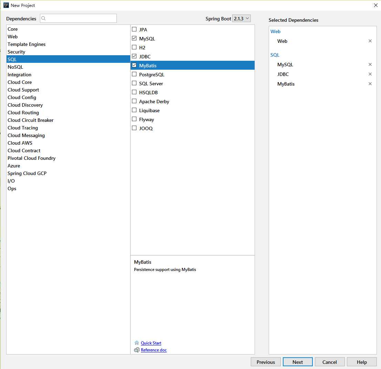The height and width of the screenshot is (369, 381).
Task: Open Cloud Messaging category
Action: (x=68, y=135)
